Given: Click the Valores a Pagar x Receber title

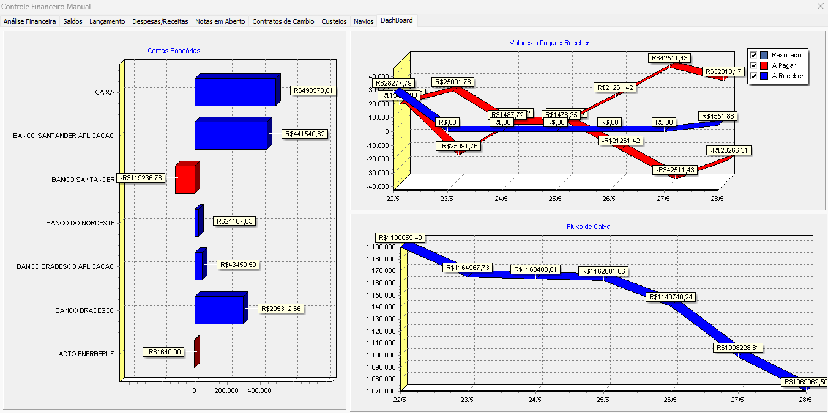Looking at the screenshot, I should (x=550, y=43).
